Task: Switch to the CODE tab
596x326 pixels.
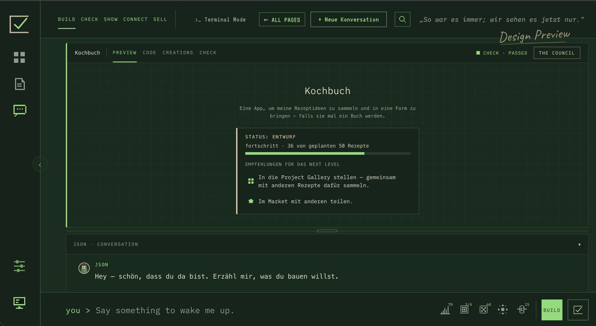Action: (150, 53)
